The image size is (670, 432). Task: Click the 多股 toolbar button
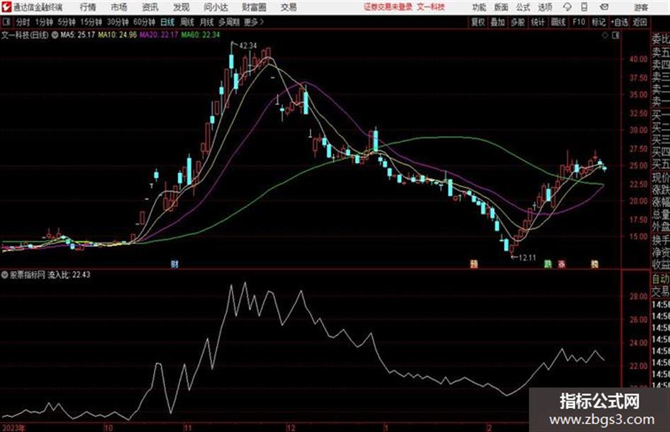pos(518,22)
